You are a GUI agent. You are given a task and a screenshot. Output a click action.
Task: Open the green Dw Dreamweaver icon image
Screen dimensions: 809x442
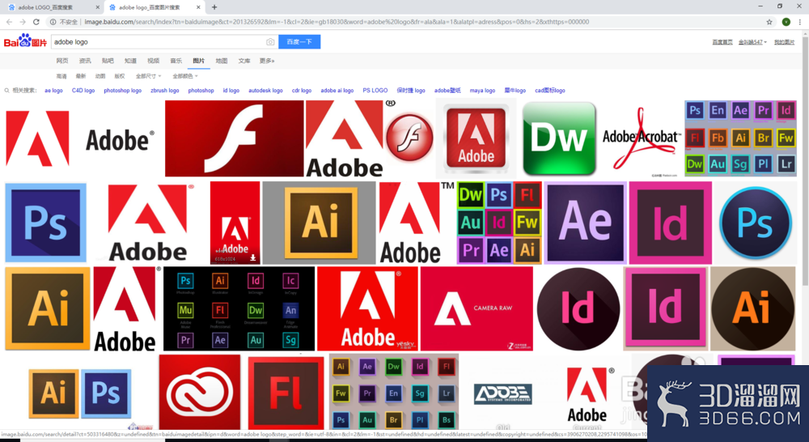coord(559,138)
